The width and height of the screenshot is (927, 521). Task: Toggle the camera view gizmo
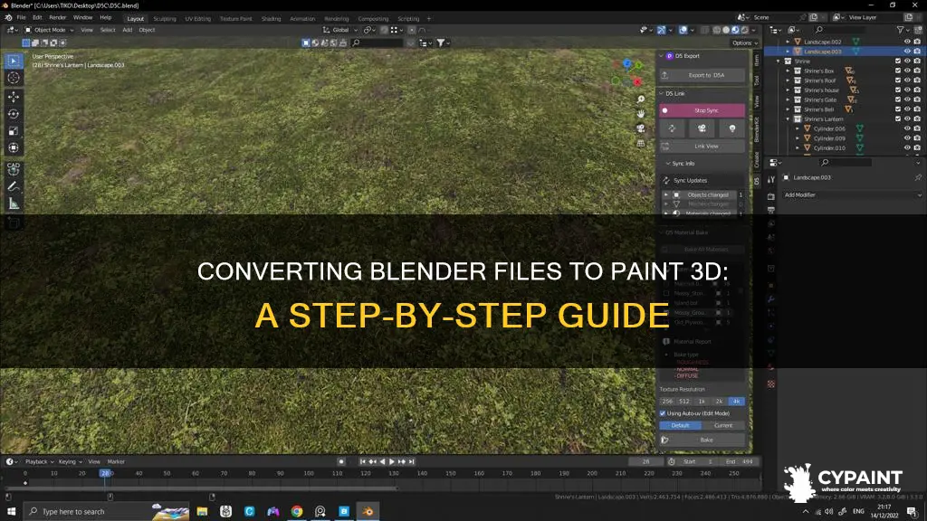[x=640, y=128]
